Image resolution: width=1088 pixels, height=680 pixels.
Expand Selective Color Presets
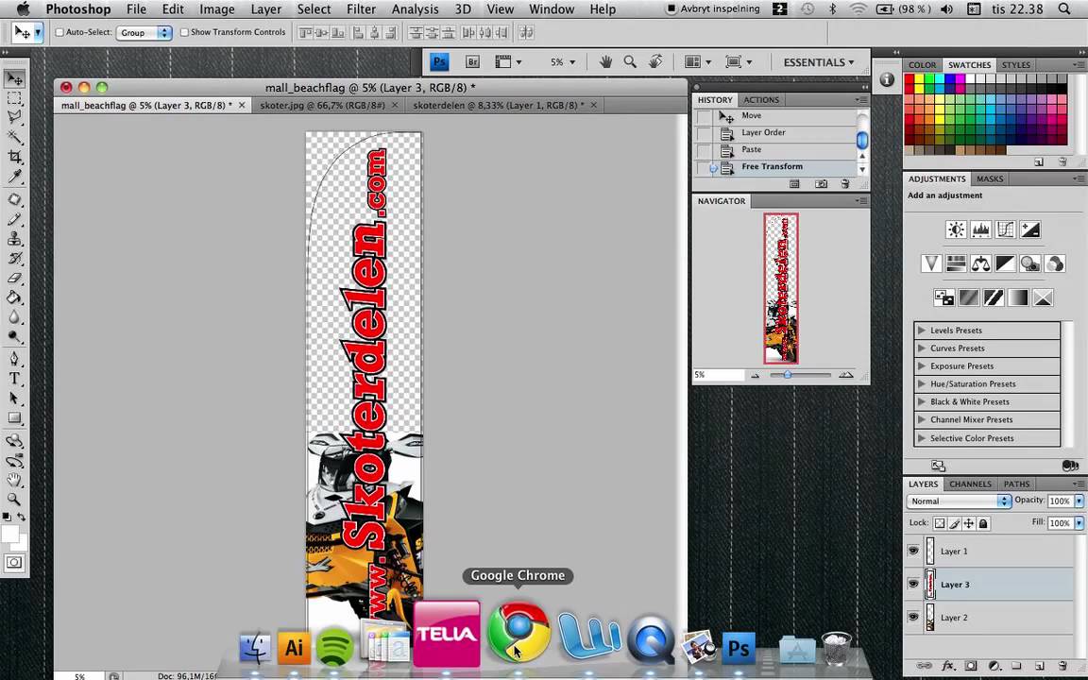922,438
